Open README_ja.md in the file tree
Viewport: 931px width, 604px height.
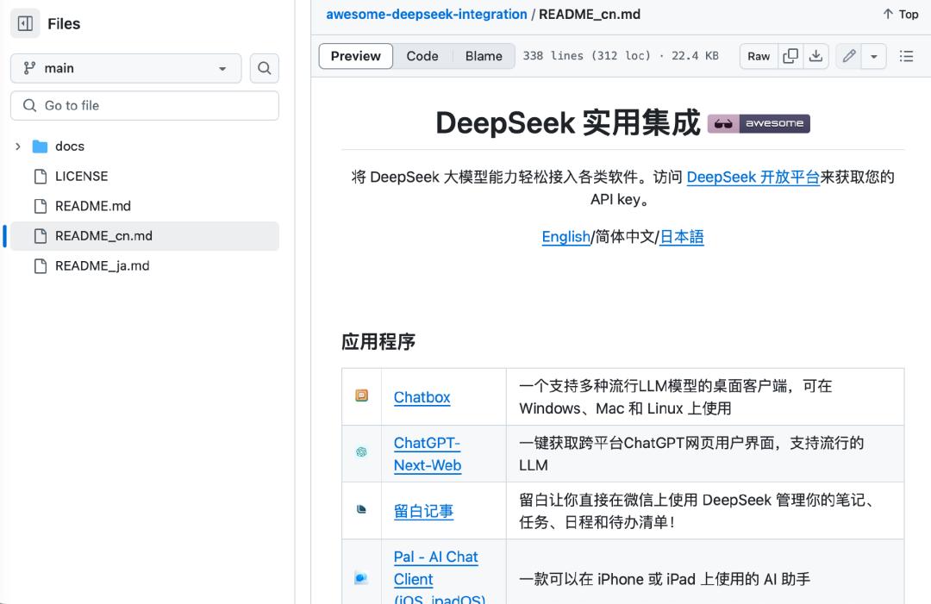click(x=102, y=266)
